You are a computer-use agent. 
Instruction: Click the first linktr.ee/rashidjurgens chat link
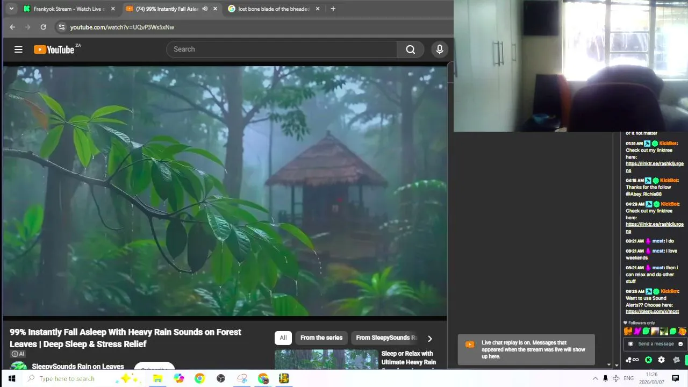[x=655, y=167]
